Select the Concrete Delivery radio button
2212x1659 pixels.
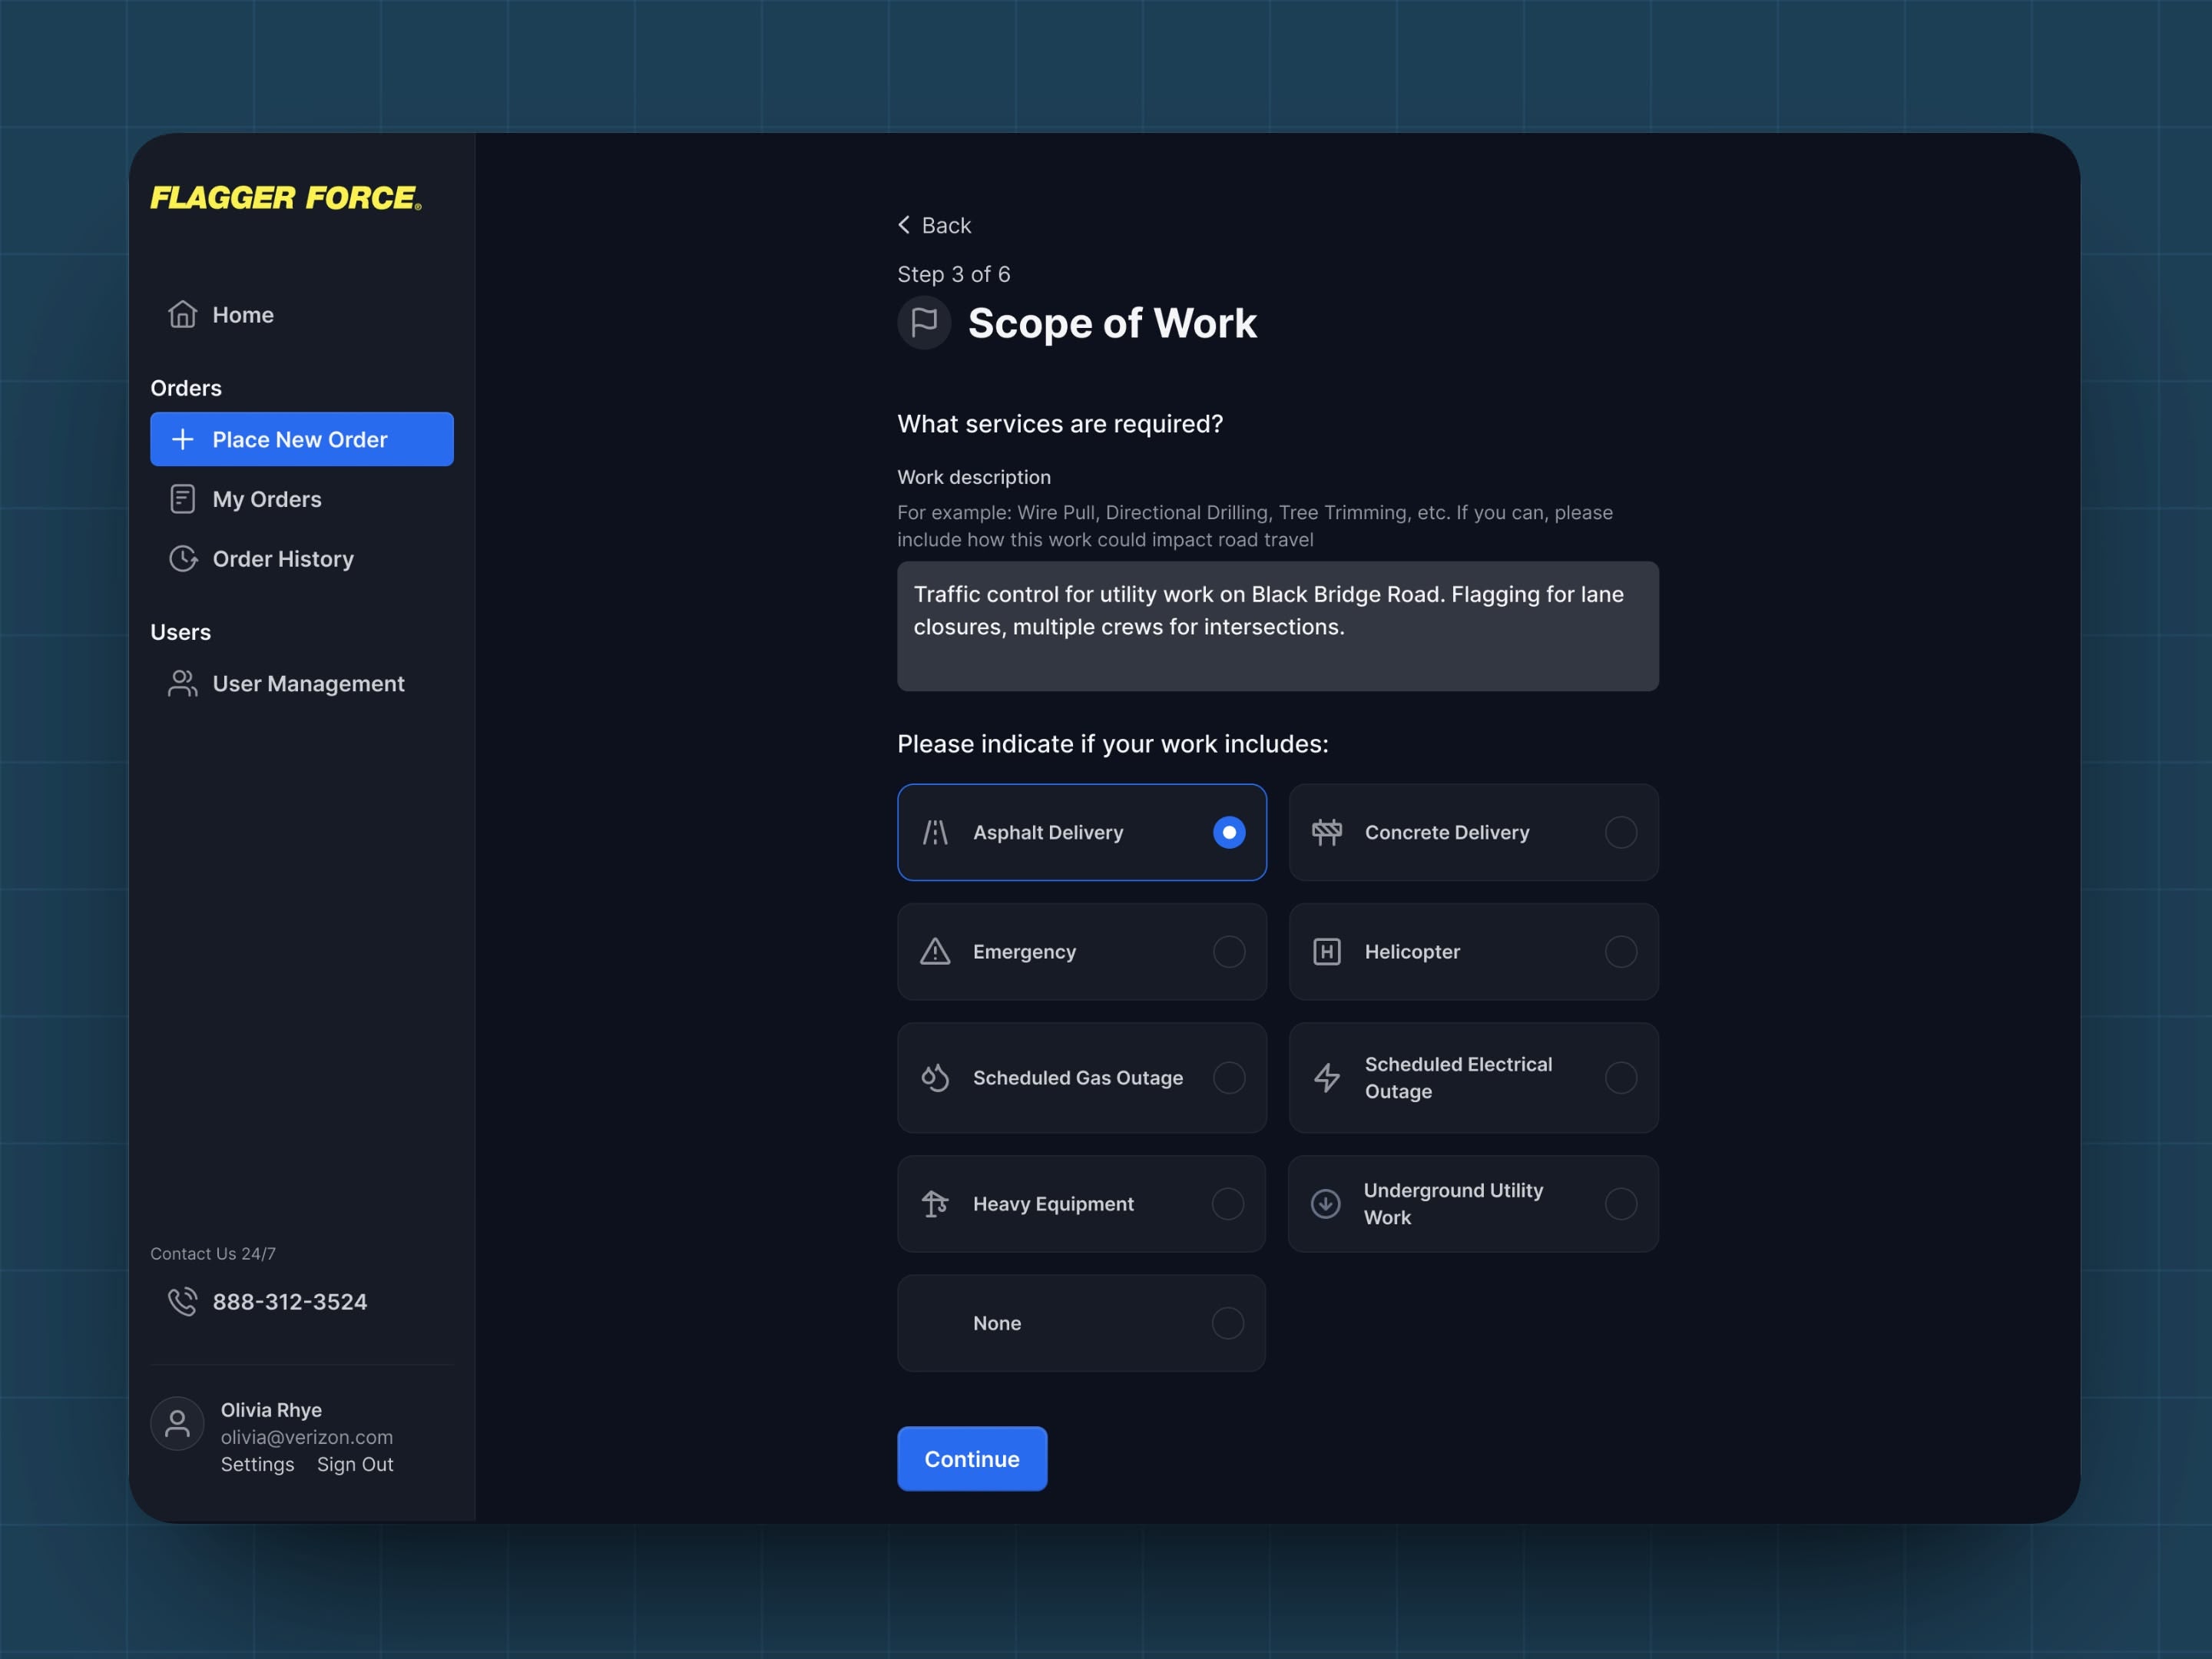point(1620,832)
